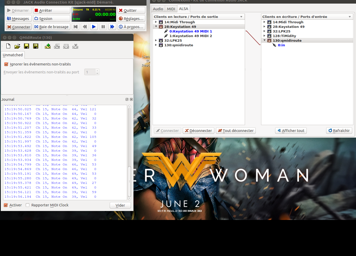The image size is (356, 256).
Task: Collapse 28:Keystation 49 in output ports list
Action: tap(156, 27)
